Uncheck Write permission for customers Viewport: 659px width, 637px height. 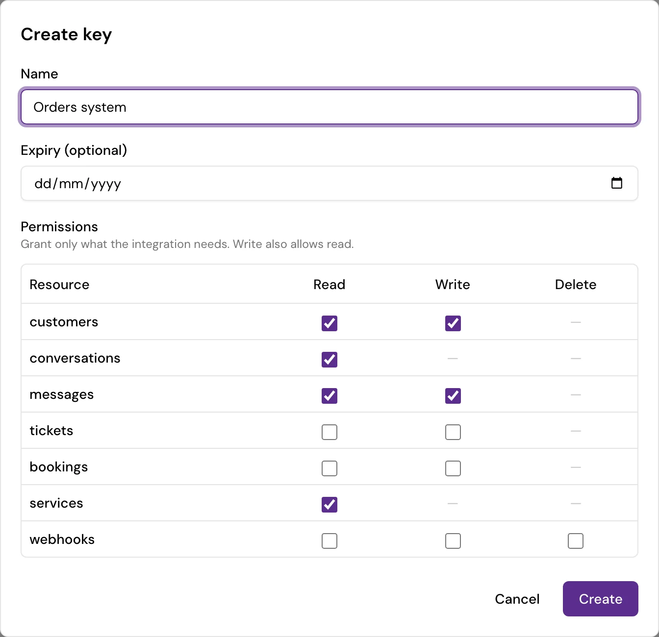pyautogui.click(x=453, y=323)
